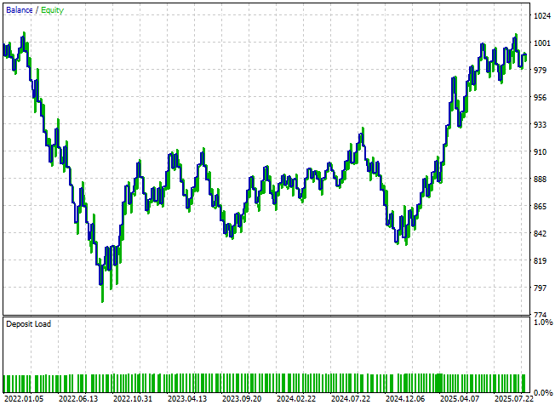Click the 774 axis value
The image size is (555, 405).
click(541, 315)
